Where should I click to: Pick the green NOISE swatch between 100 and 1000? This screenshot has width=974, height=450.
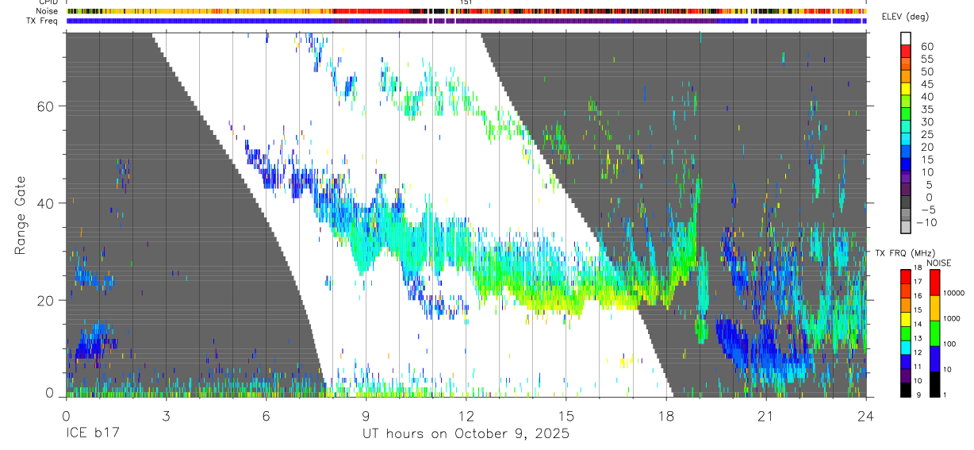pyautogui.click(x=935, y=333)
